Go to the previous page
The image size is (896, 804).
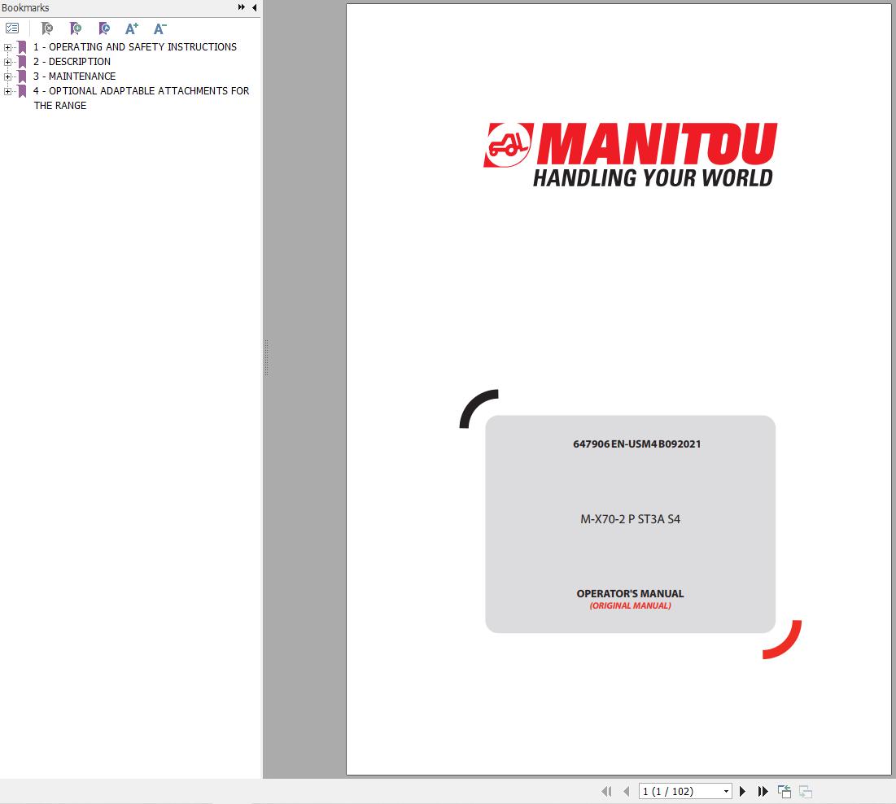tap(627, 792)
